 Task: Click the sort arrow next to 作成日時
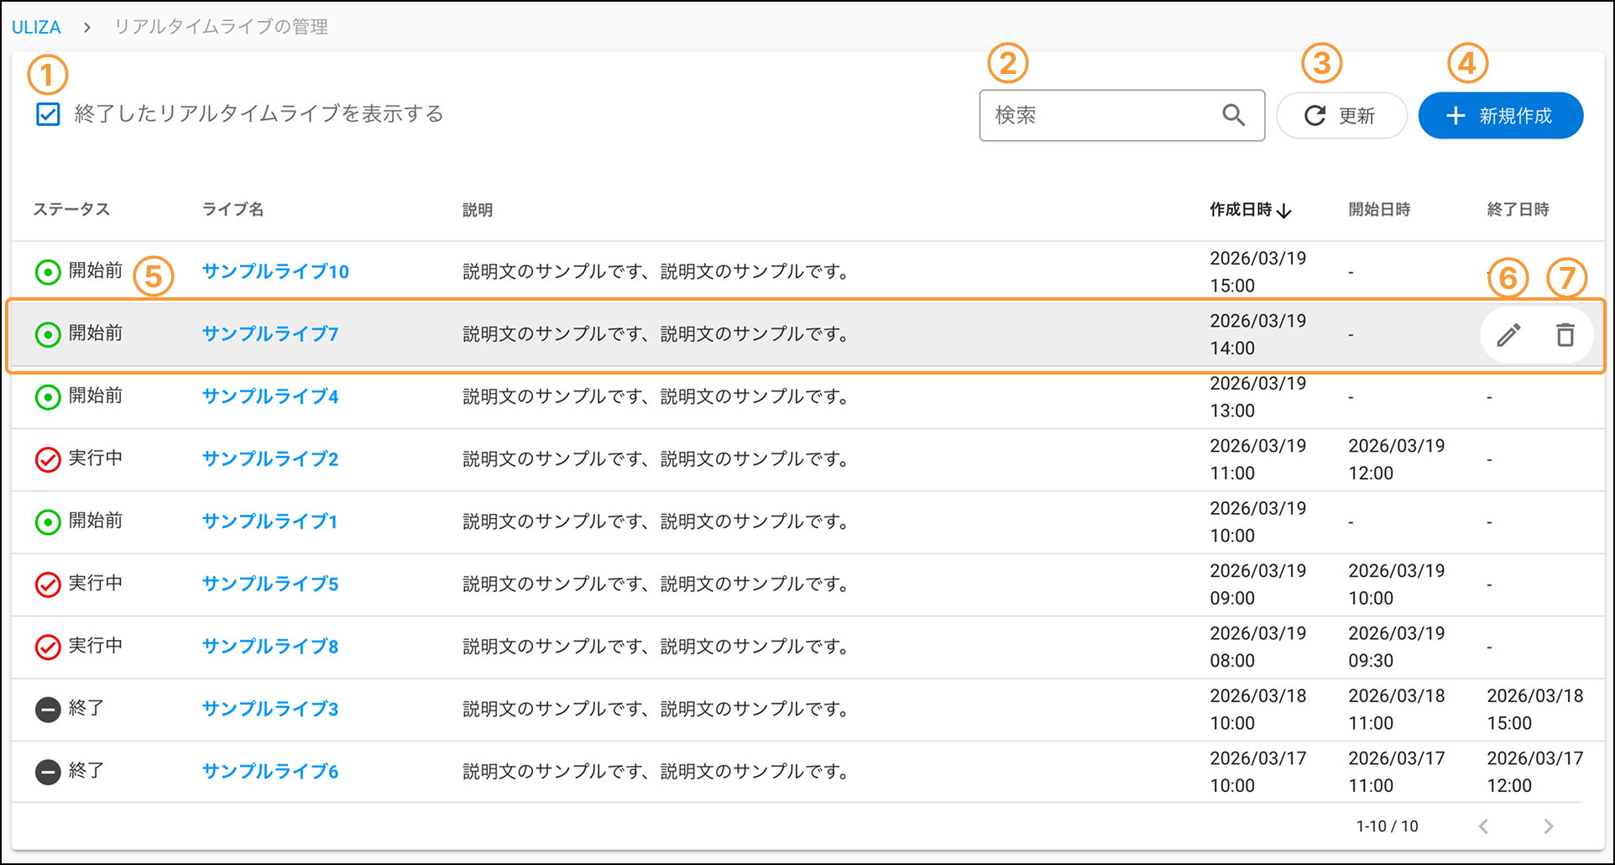click(x=1284, y=211)
